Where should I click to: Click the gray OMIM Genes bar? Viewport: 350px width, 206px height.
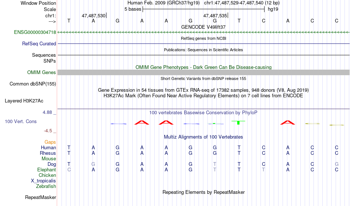pyautogui.click(x=203, y=72)
